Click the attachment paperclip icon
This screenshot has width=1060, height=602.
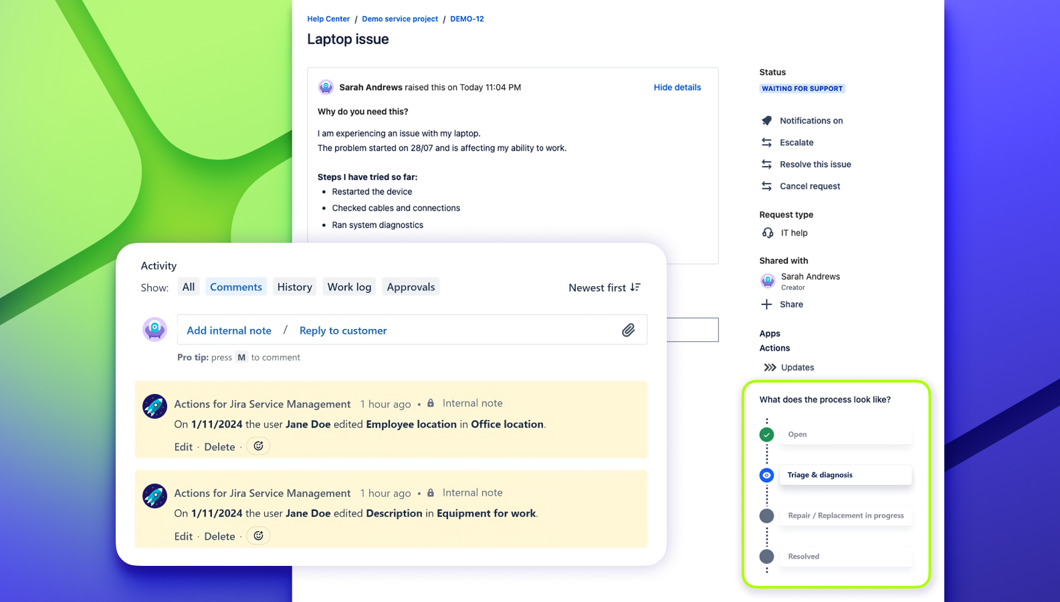pyautogui.click(x=628, y=330)
